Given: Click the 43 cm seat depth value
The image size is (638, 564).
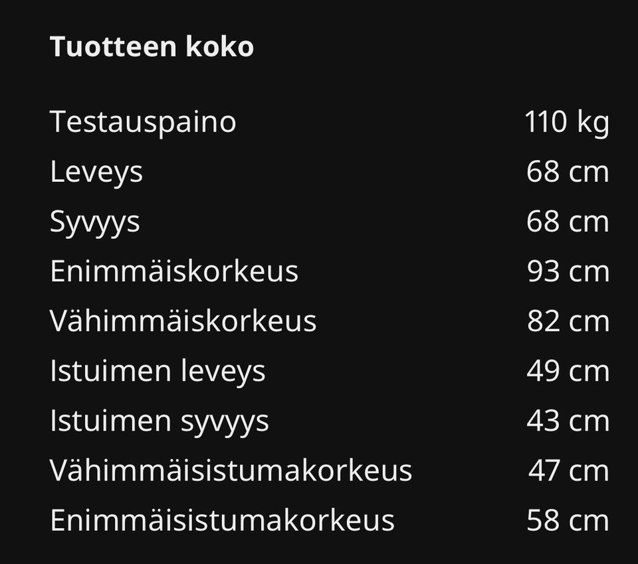Looking at the screenshot, I should (568, 421).
